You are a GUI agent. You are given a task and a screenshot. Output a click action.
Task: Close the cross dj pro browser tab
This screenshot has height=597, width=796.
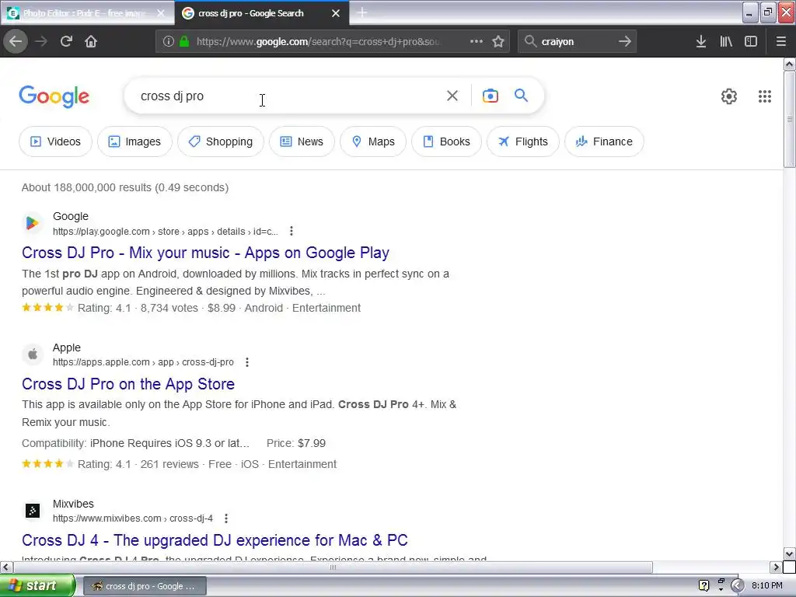click(x=336, y=13)
